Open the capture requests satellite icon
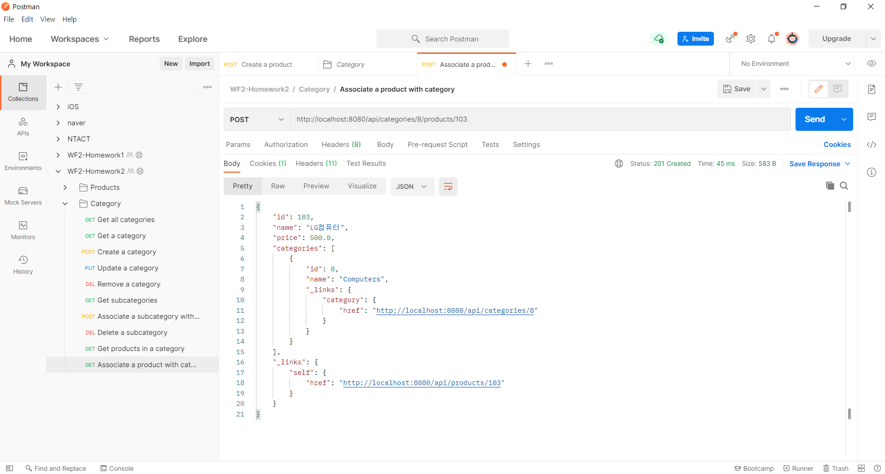 [731, 39]
